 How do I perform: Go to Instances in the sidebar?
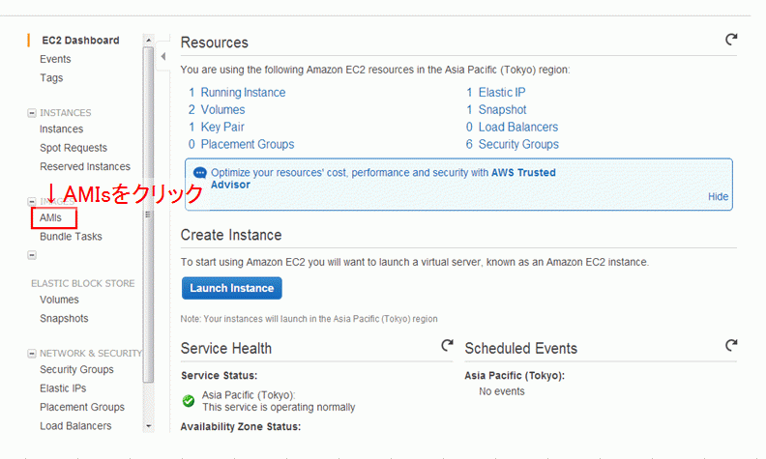pyautogui.click(x=62, y=129)
